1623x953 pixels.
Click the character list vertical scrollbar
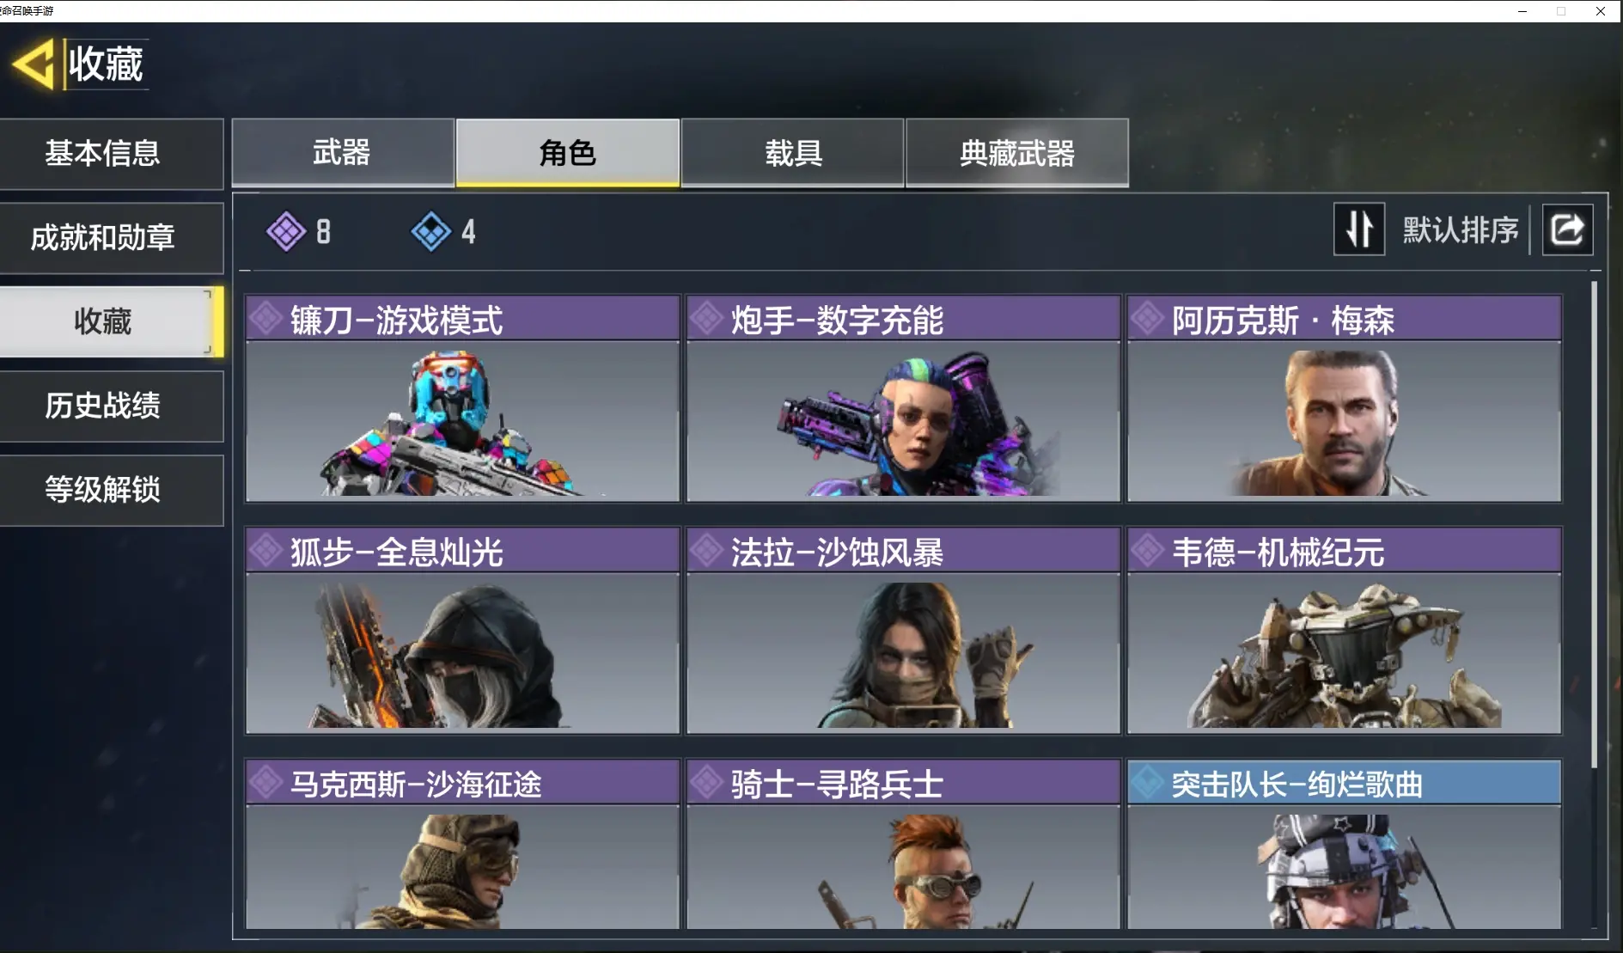point(1594,524)
